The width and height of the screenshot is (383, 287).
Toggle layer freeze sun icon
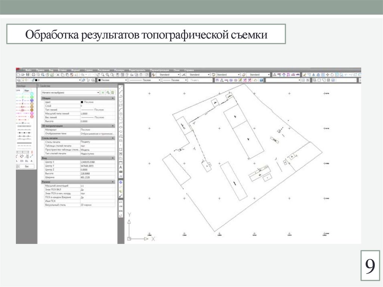coord(26,80)
